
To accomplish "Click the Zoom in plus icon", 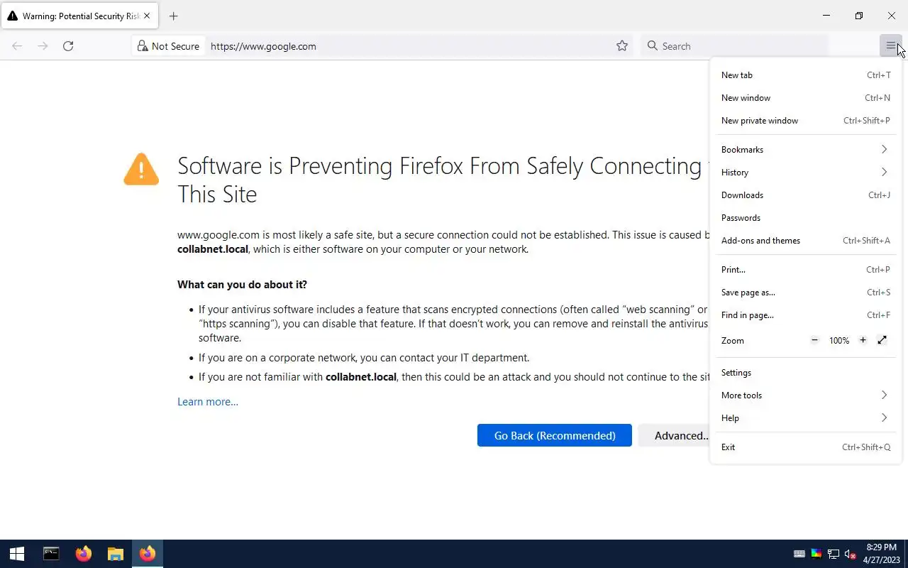I will (x=863, y=341).
